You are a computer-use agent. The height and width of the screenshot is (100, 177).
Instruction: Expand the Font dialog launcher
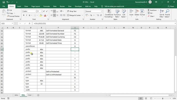coord(48,19)
